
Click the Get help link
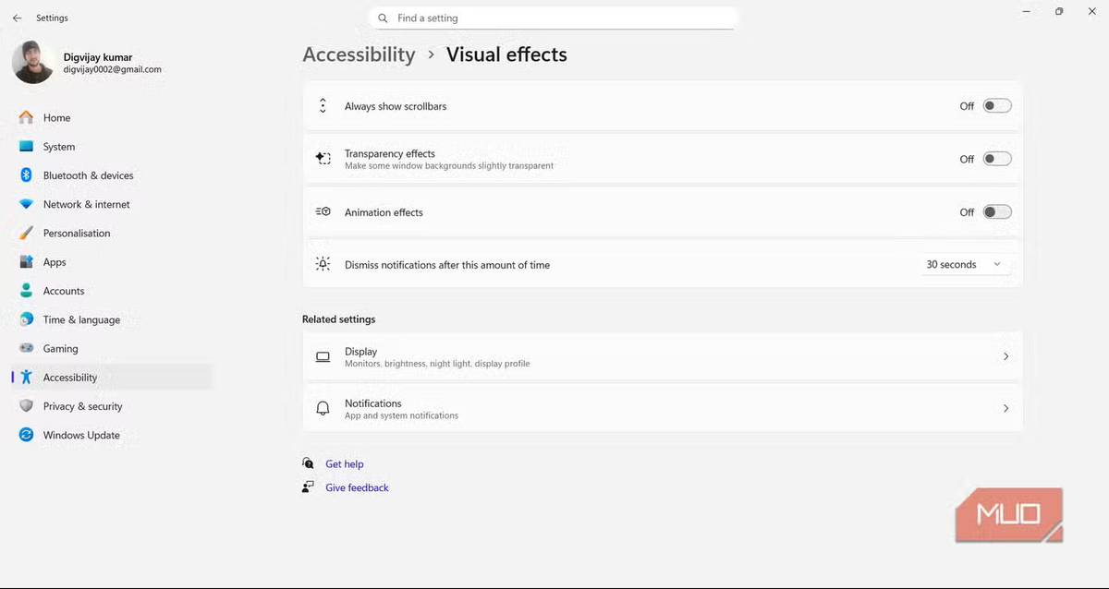[x=344, y=464]
